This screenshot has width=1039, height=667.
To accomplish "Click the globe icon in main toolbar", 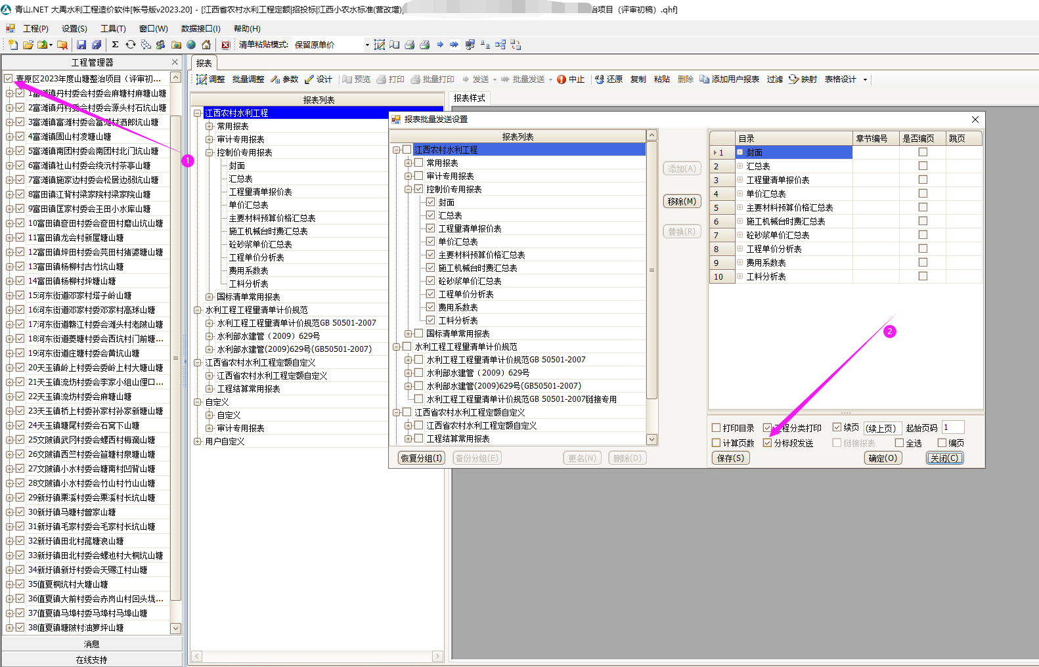I will pos(191,45).
